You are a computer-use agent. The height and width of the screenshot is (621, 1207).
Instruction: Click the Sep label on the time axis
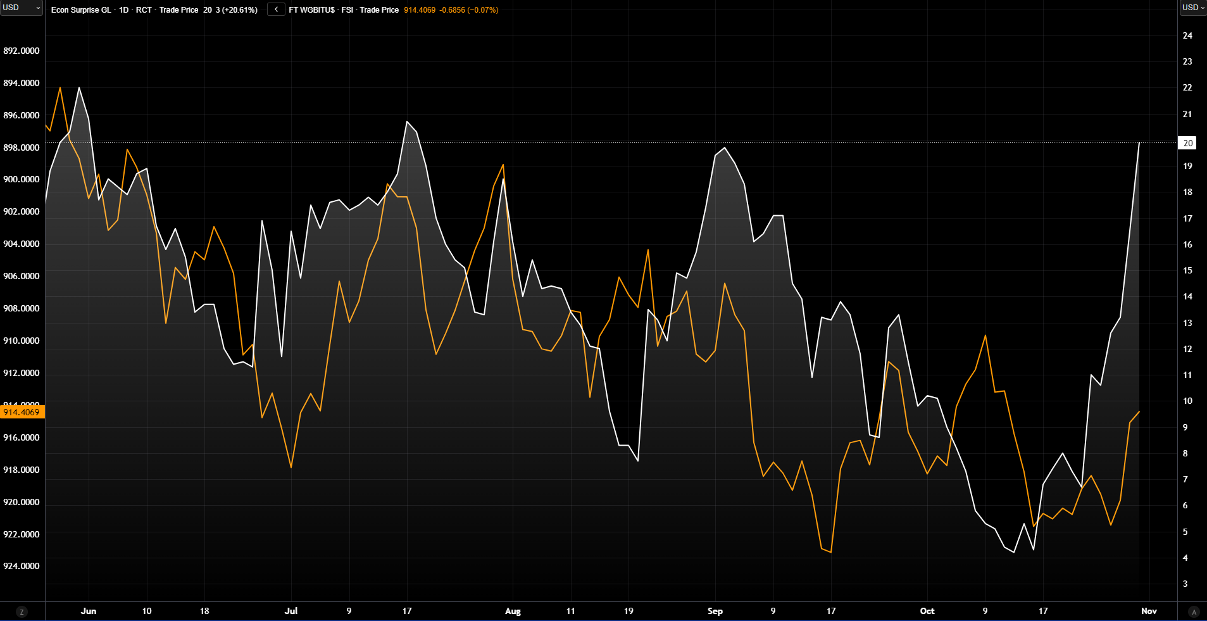tap(715, 611)
